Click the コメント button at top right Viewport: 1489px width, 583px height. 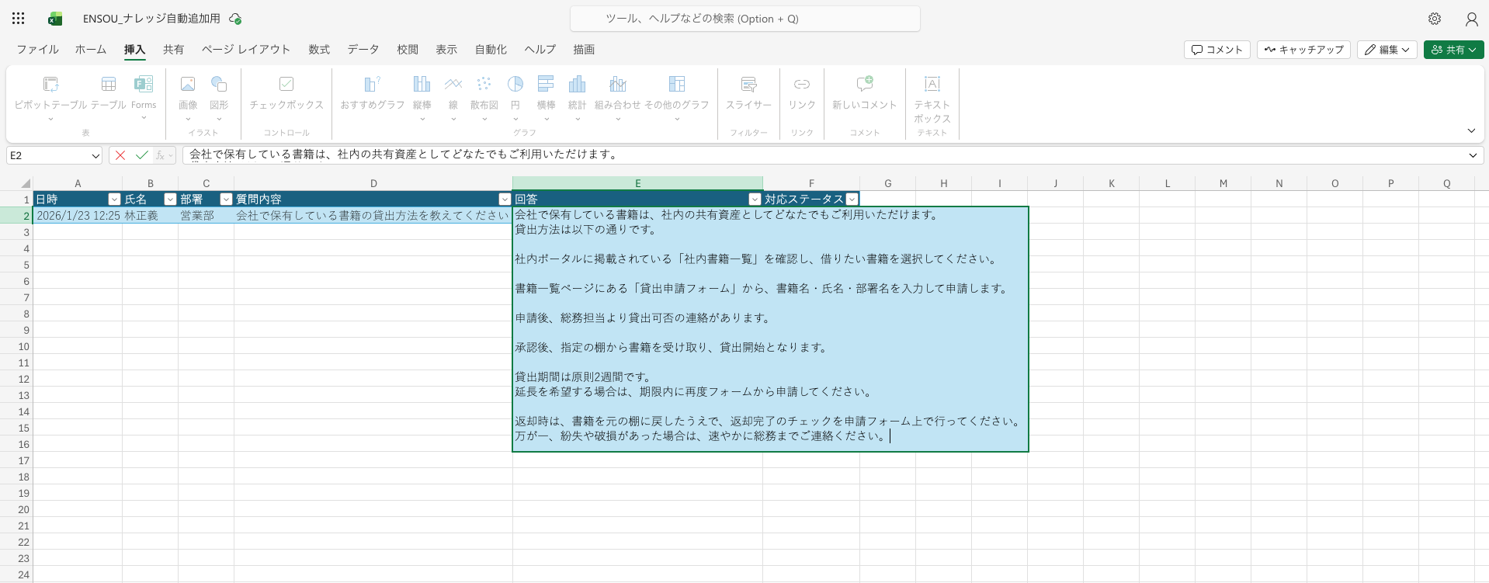pos(1217,50)
